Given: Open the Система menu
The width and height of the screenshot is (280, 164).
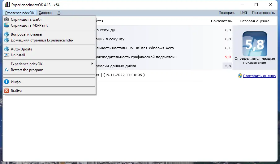Looking at the screenshot, I should pos(45,13).
